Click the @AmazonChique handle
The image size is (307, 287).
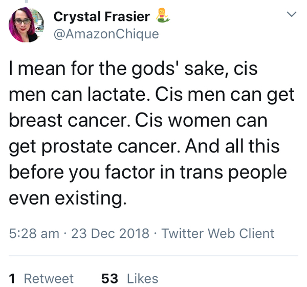106,34
